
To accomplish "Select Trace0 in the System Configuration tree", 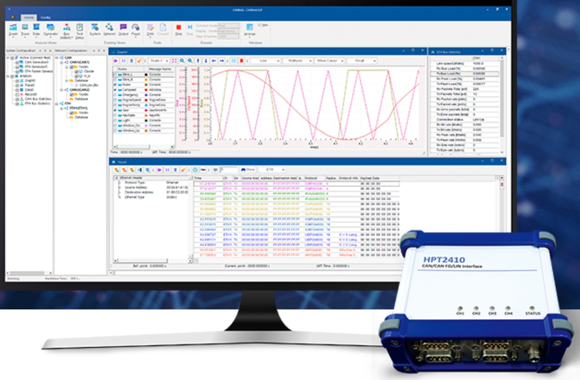I will click(x=30, y=86).
